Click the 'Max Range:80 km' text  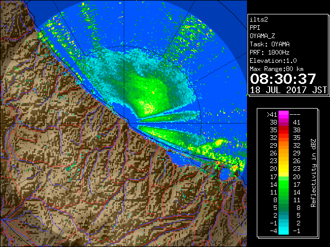pyautogui.click(x=276, y=69)
